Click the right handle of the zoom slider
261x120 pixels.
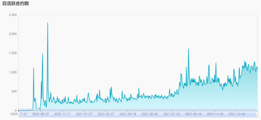pos(257,114)
